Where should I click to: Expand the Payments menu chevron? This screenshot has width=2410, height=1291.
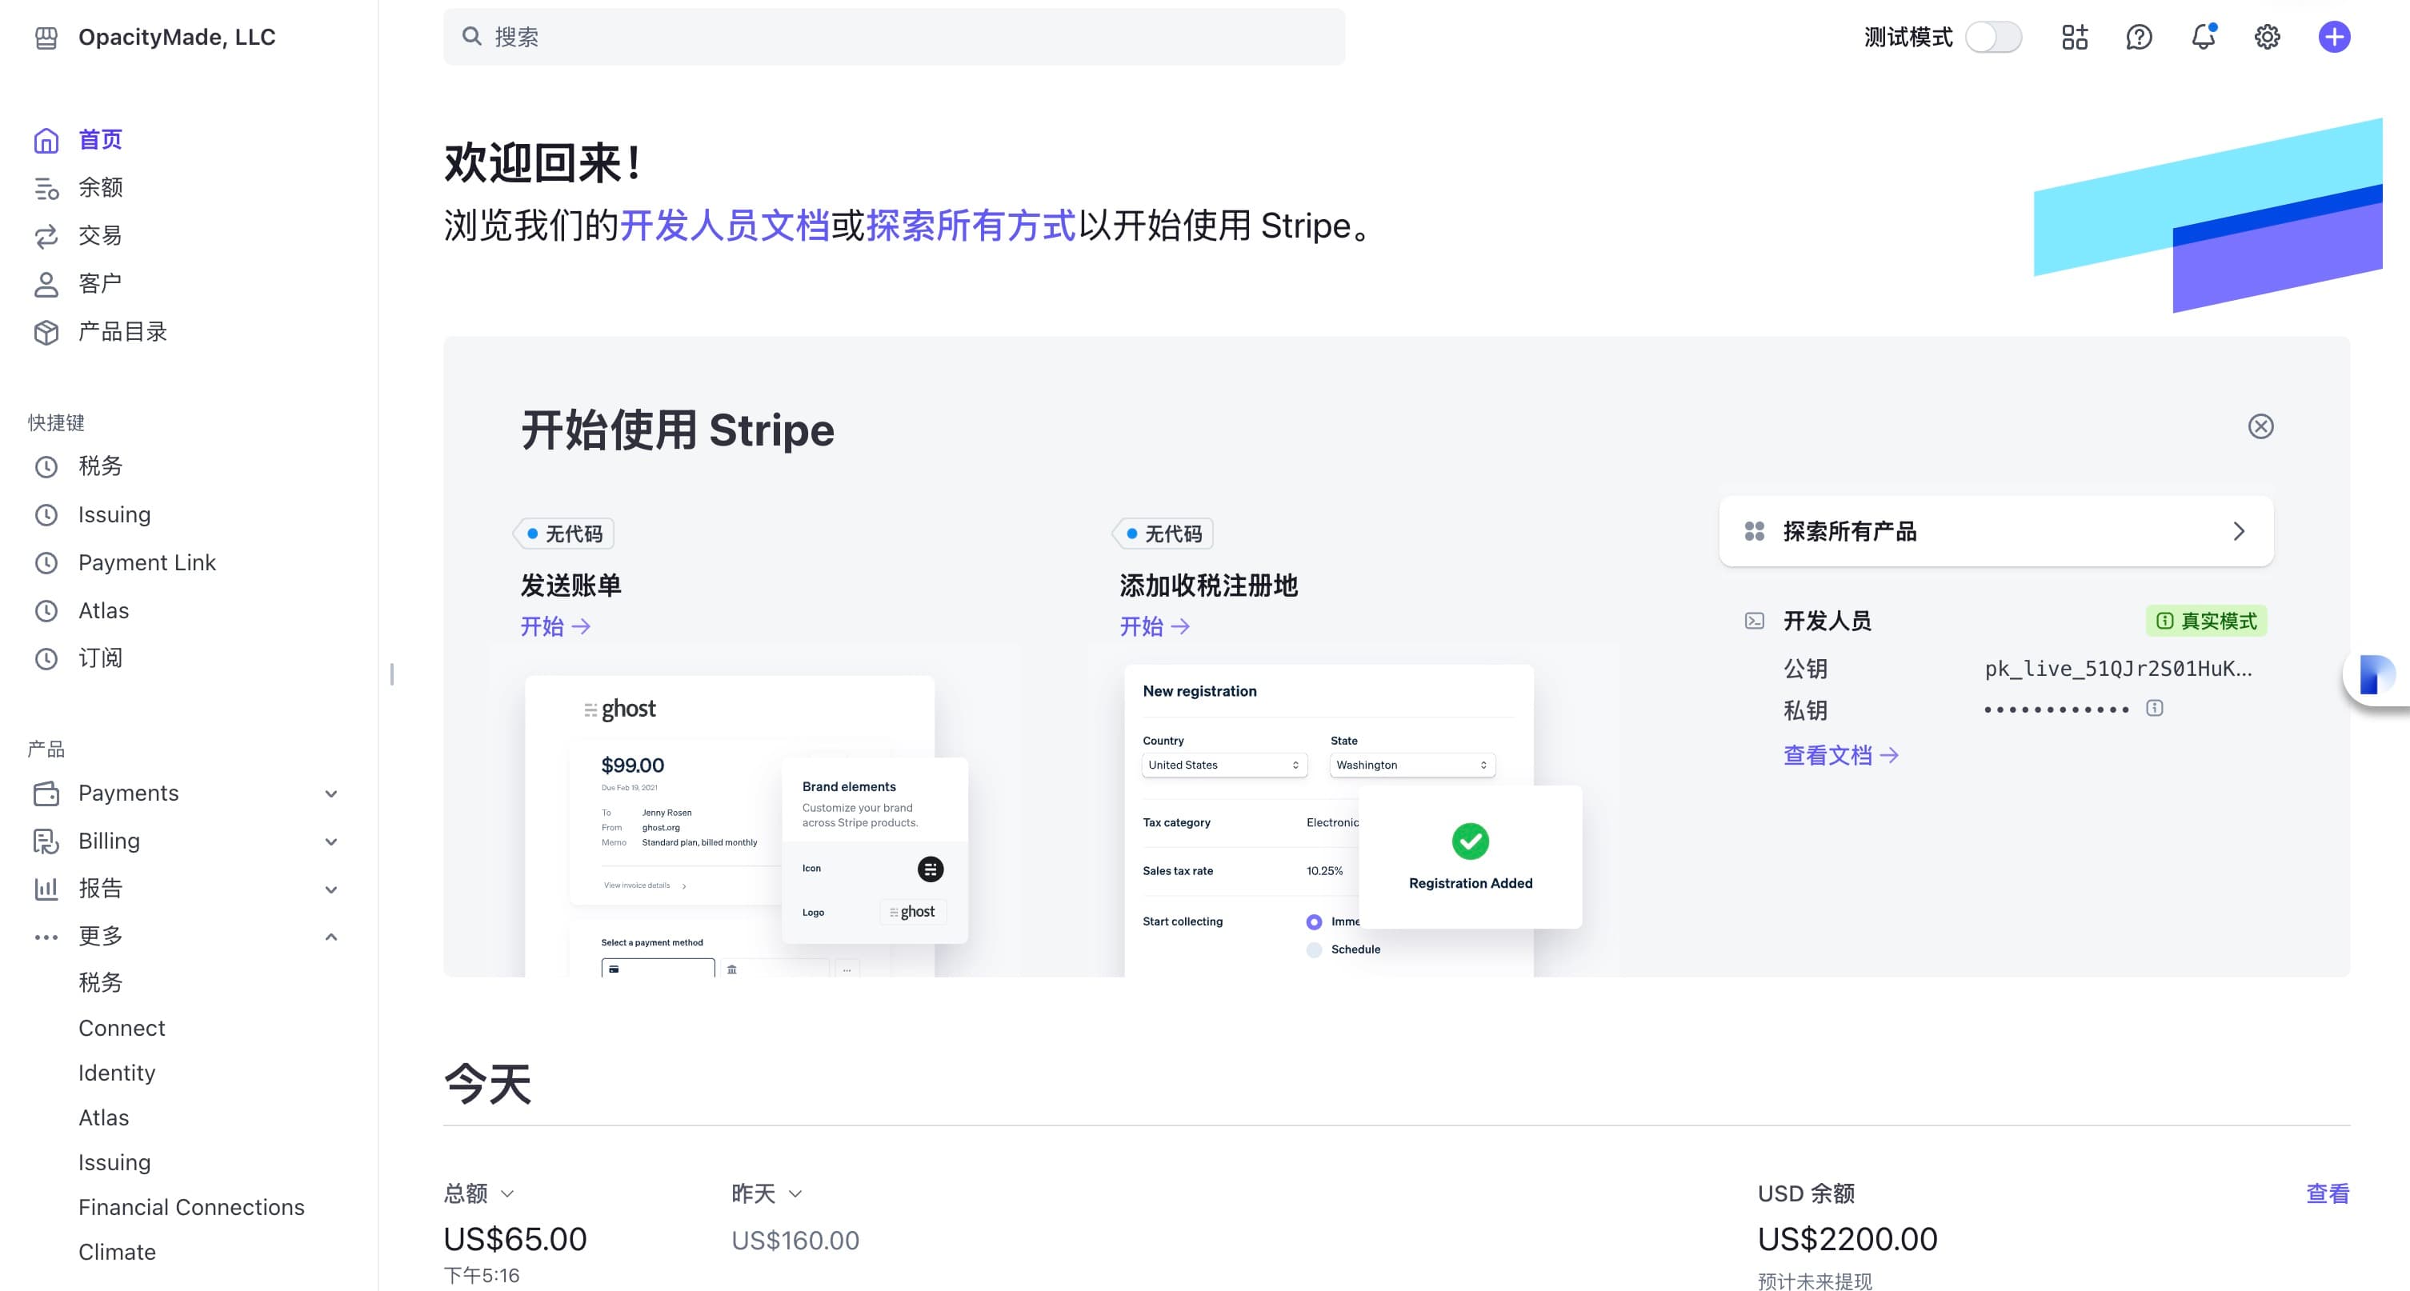point(330,794)
